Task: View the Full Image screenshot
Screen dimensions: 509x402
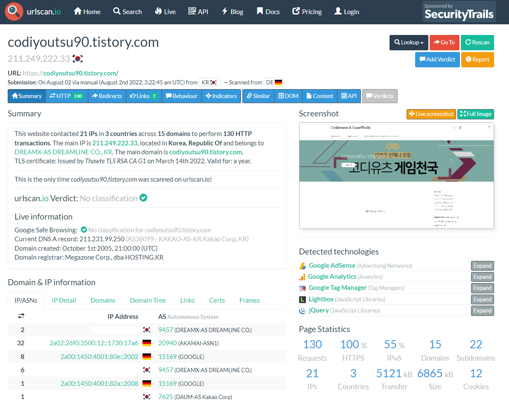Action: pyautogui.click(x=476, y=114)
